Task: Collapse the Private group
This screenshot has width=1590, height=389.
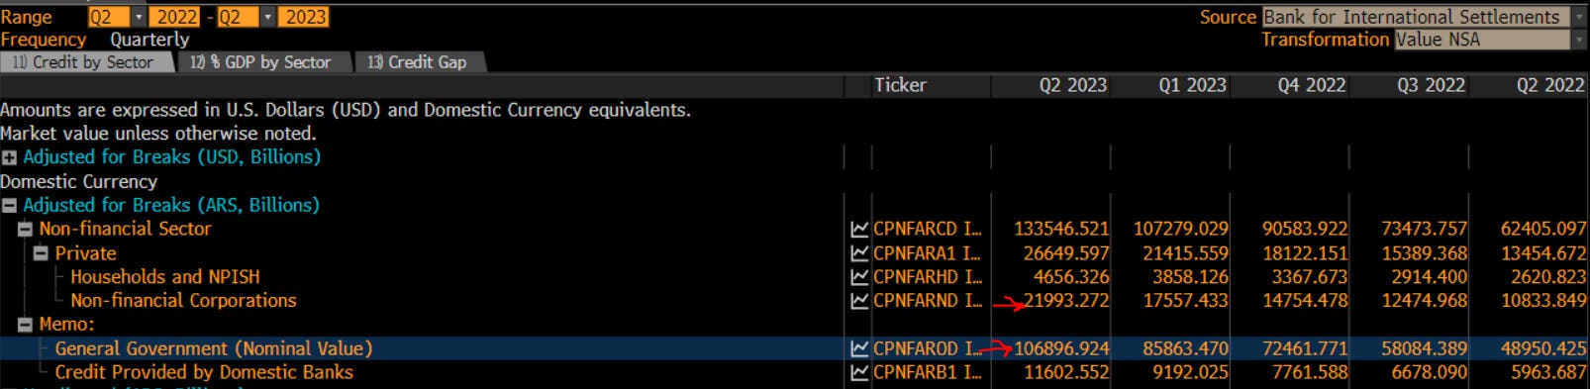Action: (x=41, y=253)
